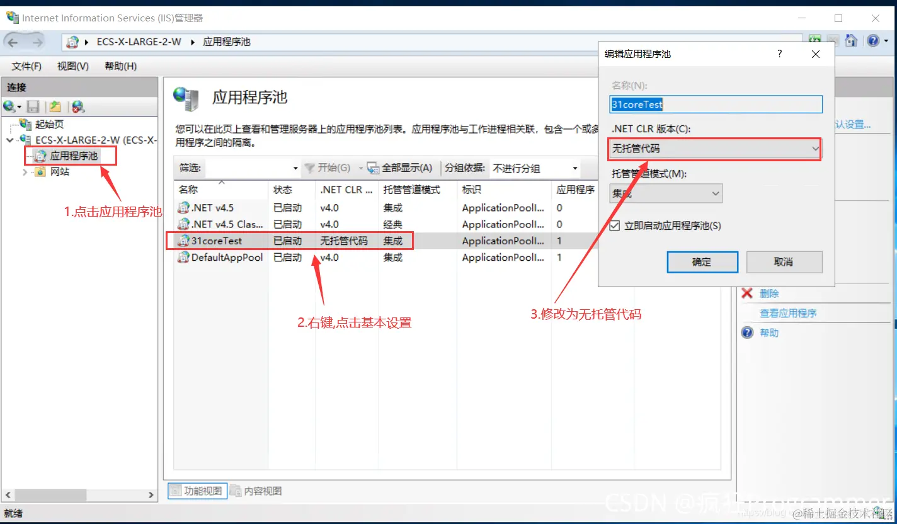Switch to 内容视图 tab
897x524 pixels.
coord(256,491)
